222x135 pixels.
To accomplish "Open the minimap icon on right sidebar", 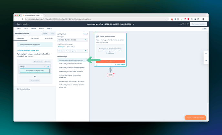I will pyautogui.click(x=206, y=54).
